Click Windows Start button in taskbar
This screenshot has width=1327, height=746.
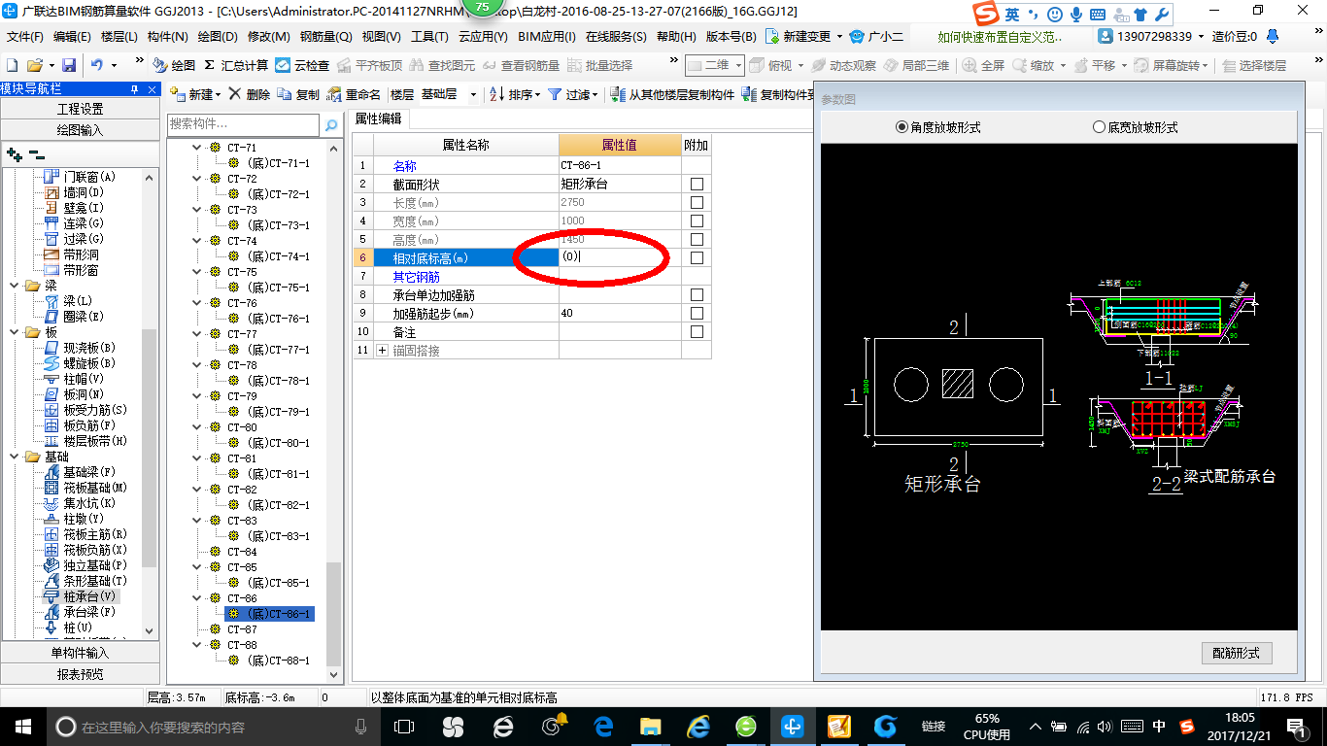(x=22, y=727)
